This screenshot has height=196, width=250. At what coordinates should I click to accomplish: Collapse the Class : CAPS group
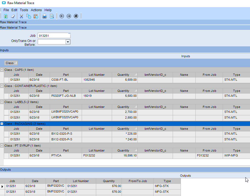(x=2, y=70)
